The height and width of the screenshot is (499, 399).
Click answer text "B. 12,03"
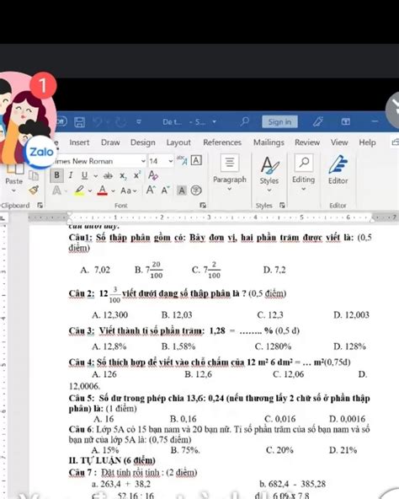coord(177,315)
